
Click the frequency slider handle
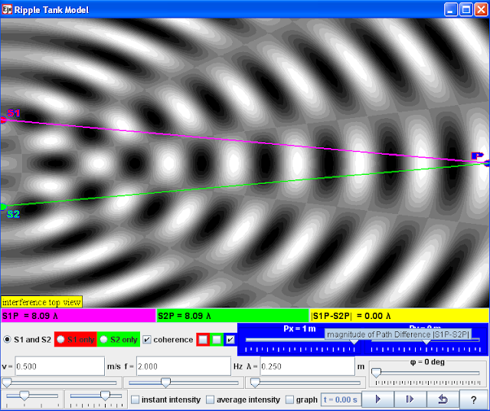pyautogui.click(x=165, y=383)
